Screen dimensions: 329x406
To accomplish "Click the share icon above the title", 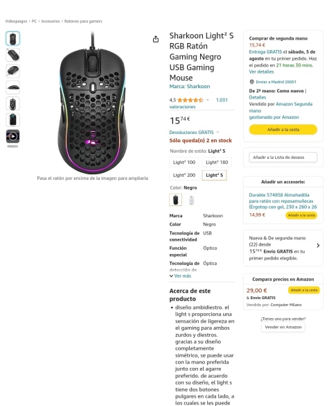I will tap(156, 39).
